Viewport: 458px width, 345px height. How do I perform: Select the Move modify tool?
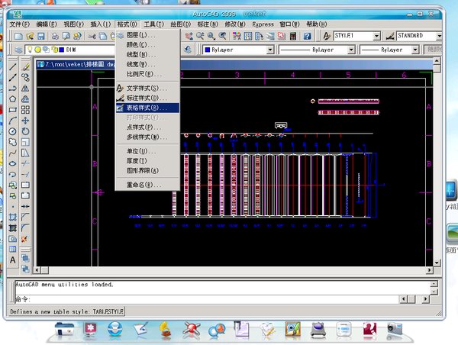[25, 121]
